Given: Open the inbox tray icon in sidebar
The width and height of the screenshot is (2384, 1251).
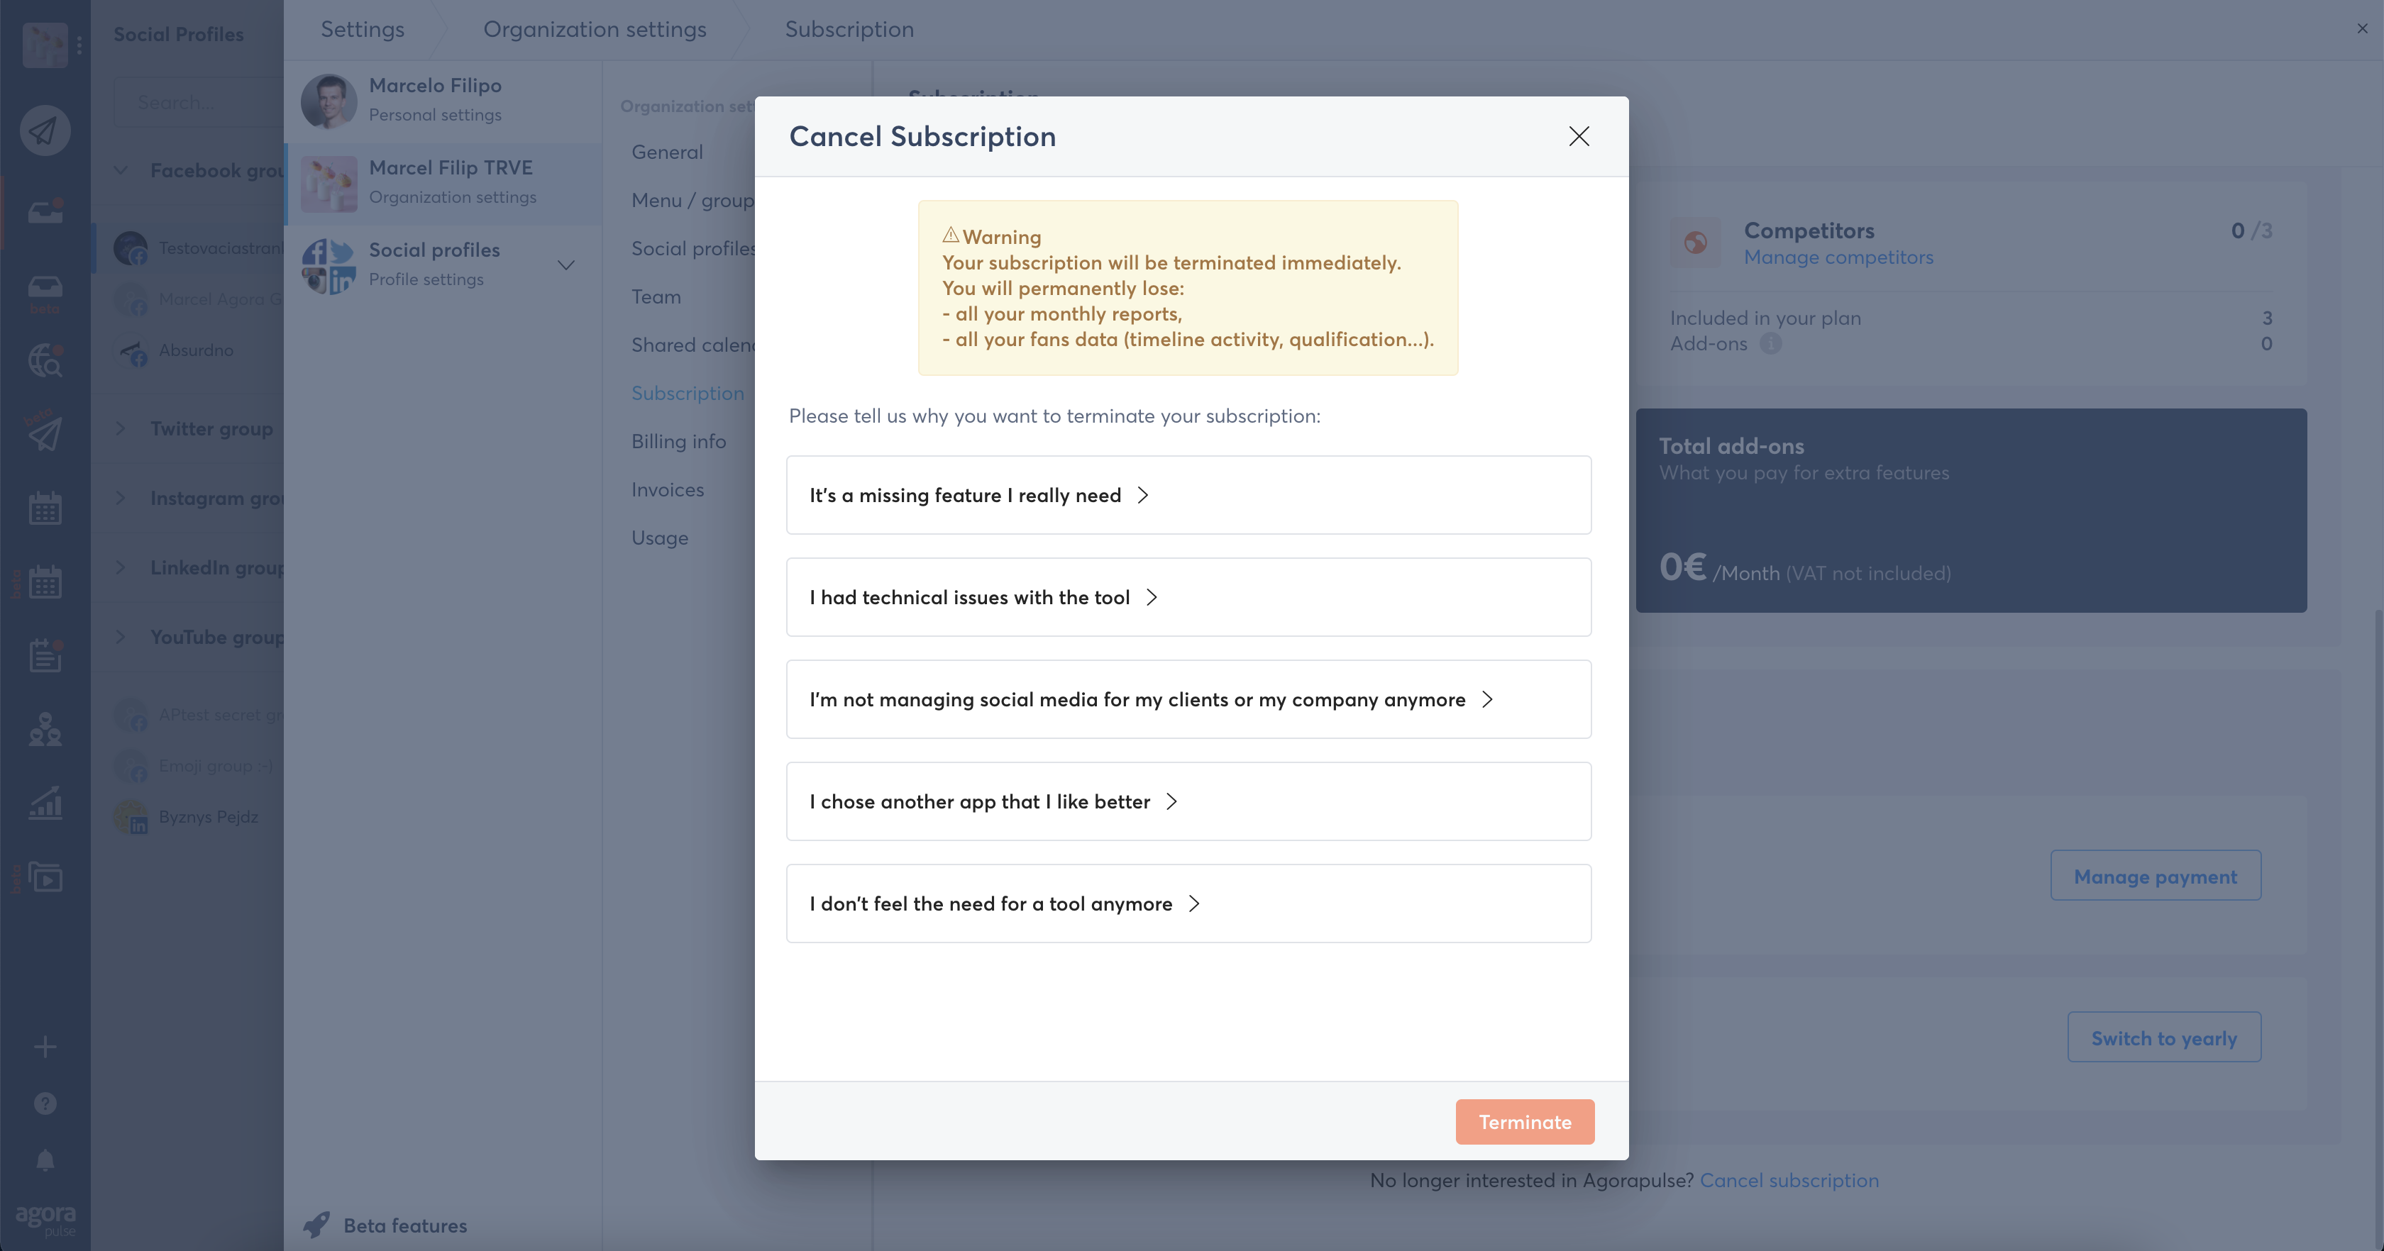Looking at the screenshot, I should [x=45, y=212].
